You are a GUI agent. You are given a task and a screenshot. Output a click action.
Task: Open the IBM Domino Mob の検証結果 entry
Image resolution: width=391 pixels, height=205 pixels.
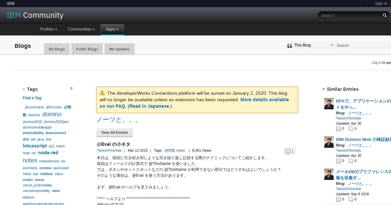click(x=363, y=139)
